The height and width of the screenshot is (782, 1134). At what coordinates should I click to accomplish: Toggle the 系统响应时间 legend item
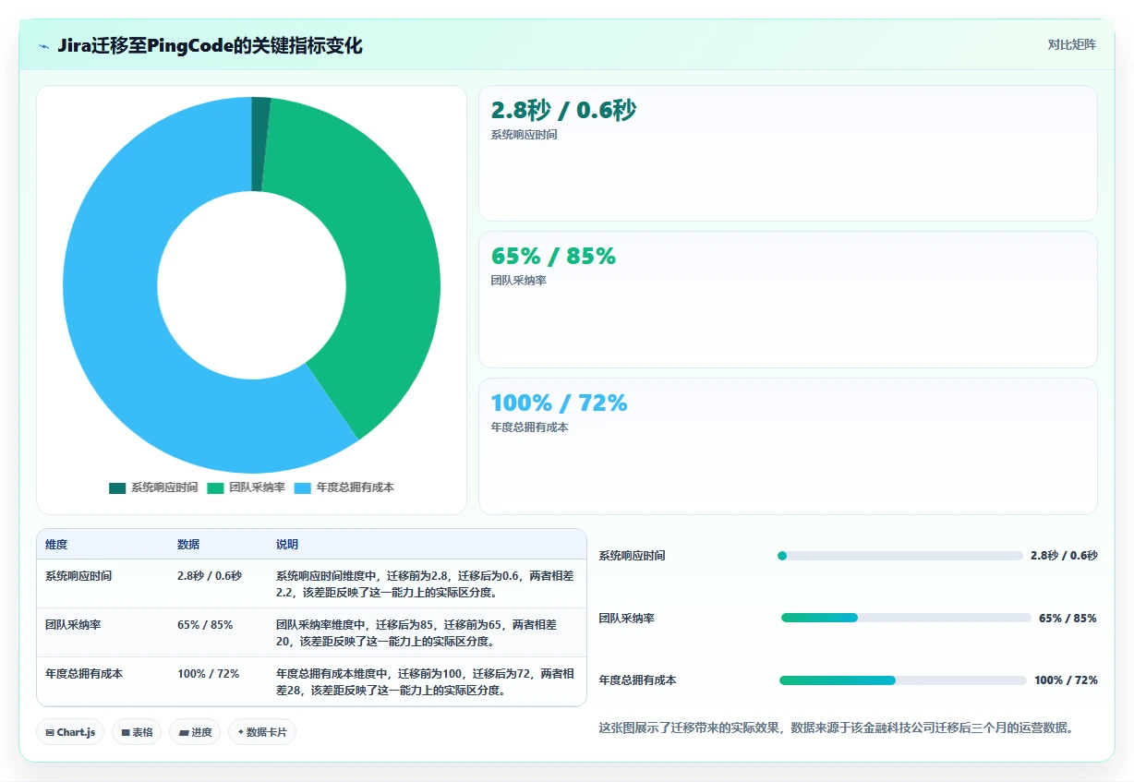(x=153, y=487)
